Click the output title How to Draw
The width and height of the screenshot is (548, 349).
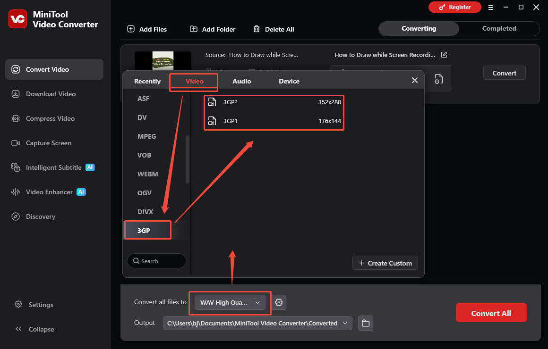pos(385,55)
